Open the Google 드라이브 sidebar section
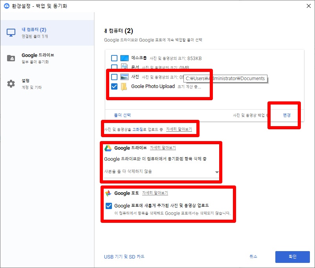This screenshot has width=315, height=268. pyautogui.click(x=47, y=58)
